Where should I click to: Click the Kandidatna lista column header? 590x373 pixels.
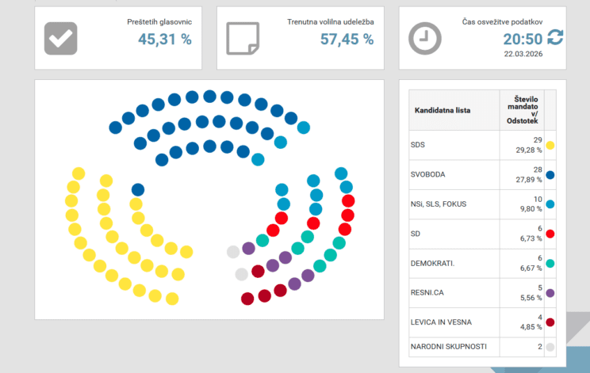pyautogui.click(x=442, y=110)
